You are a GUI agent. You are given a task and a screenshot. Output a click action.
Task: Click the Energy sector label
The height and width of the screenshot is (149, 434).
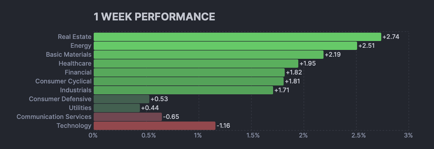tap(81, 46)
